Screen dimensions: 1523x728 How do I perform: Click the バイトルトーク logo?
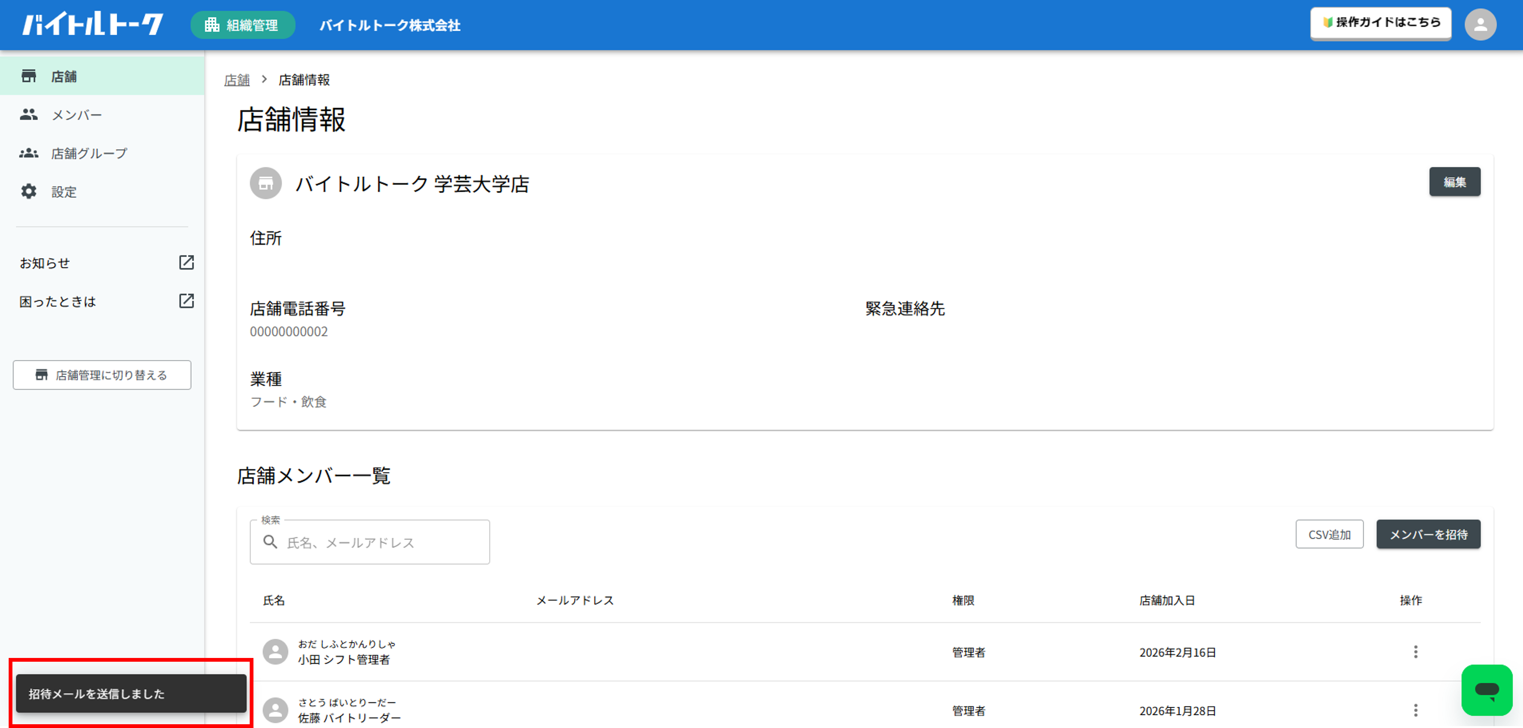click(x=93, y=24)
